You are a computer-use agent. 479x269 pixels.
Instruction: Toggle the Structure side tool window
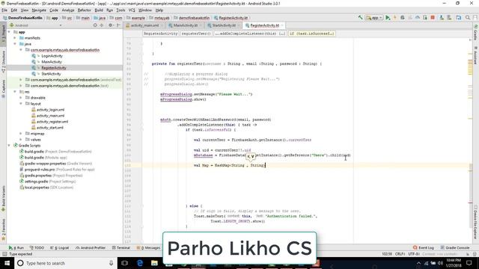3,62
